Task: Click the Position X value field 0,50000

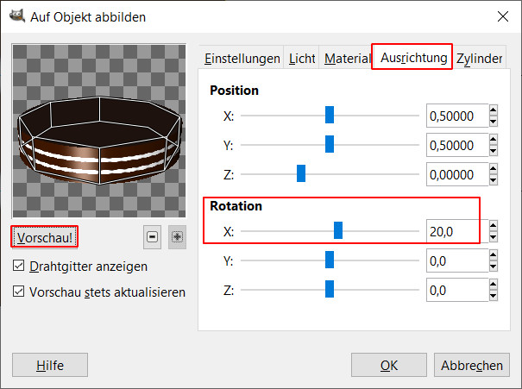Action: [457, 116]
